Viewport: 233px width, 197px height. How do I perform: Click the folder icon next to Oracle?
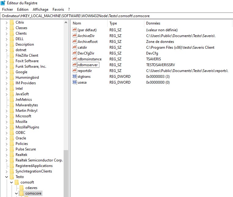pos(12,138)
